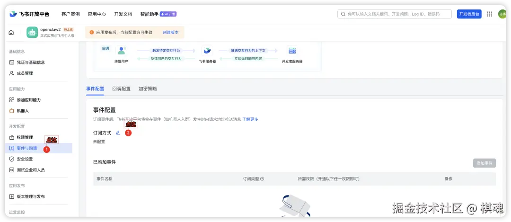Open 应用中心 in the top navigation
The width and height of the screenshot is (511, 222).
pos(97,14)
